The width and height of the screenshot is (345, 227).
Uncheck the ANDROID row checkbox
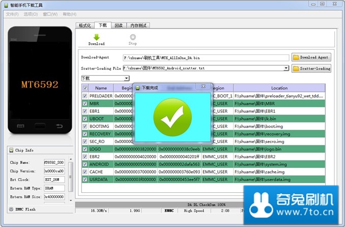[x=85, y=164]
